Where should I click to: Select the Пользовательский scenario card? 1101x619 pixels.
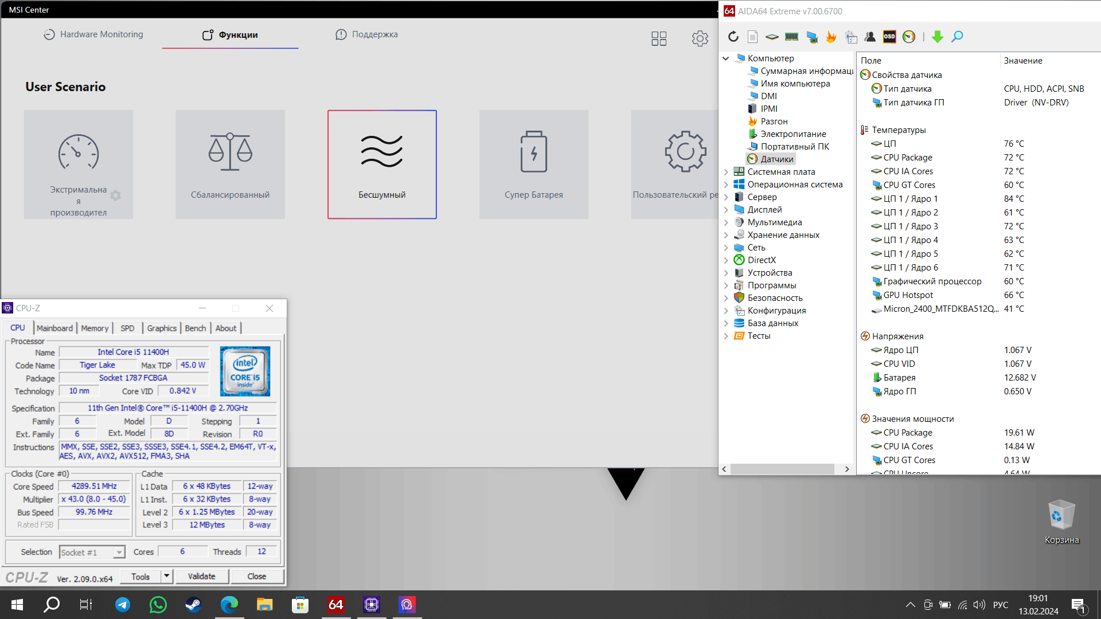pyautogui.click(x=674, y=164)
